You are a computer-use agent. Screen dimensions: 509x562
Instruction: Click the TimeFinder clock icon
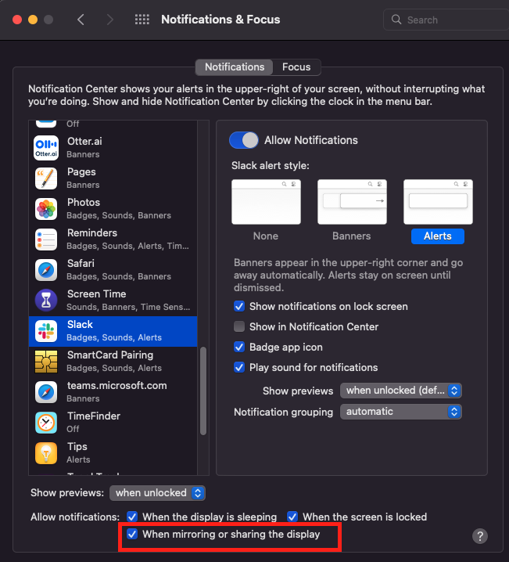[46, 423]
